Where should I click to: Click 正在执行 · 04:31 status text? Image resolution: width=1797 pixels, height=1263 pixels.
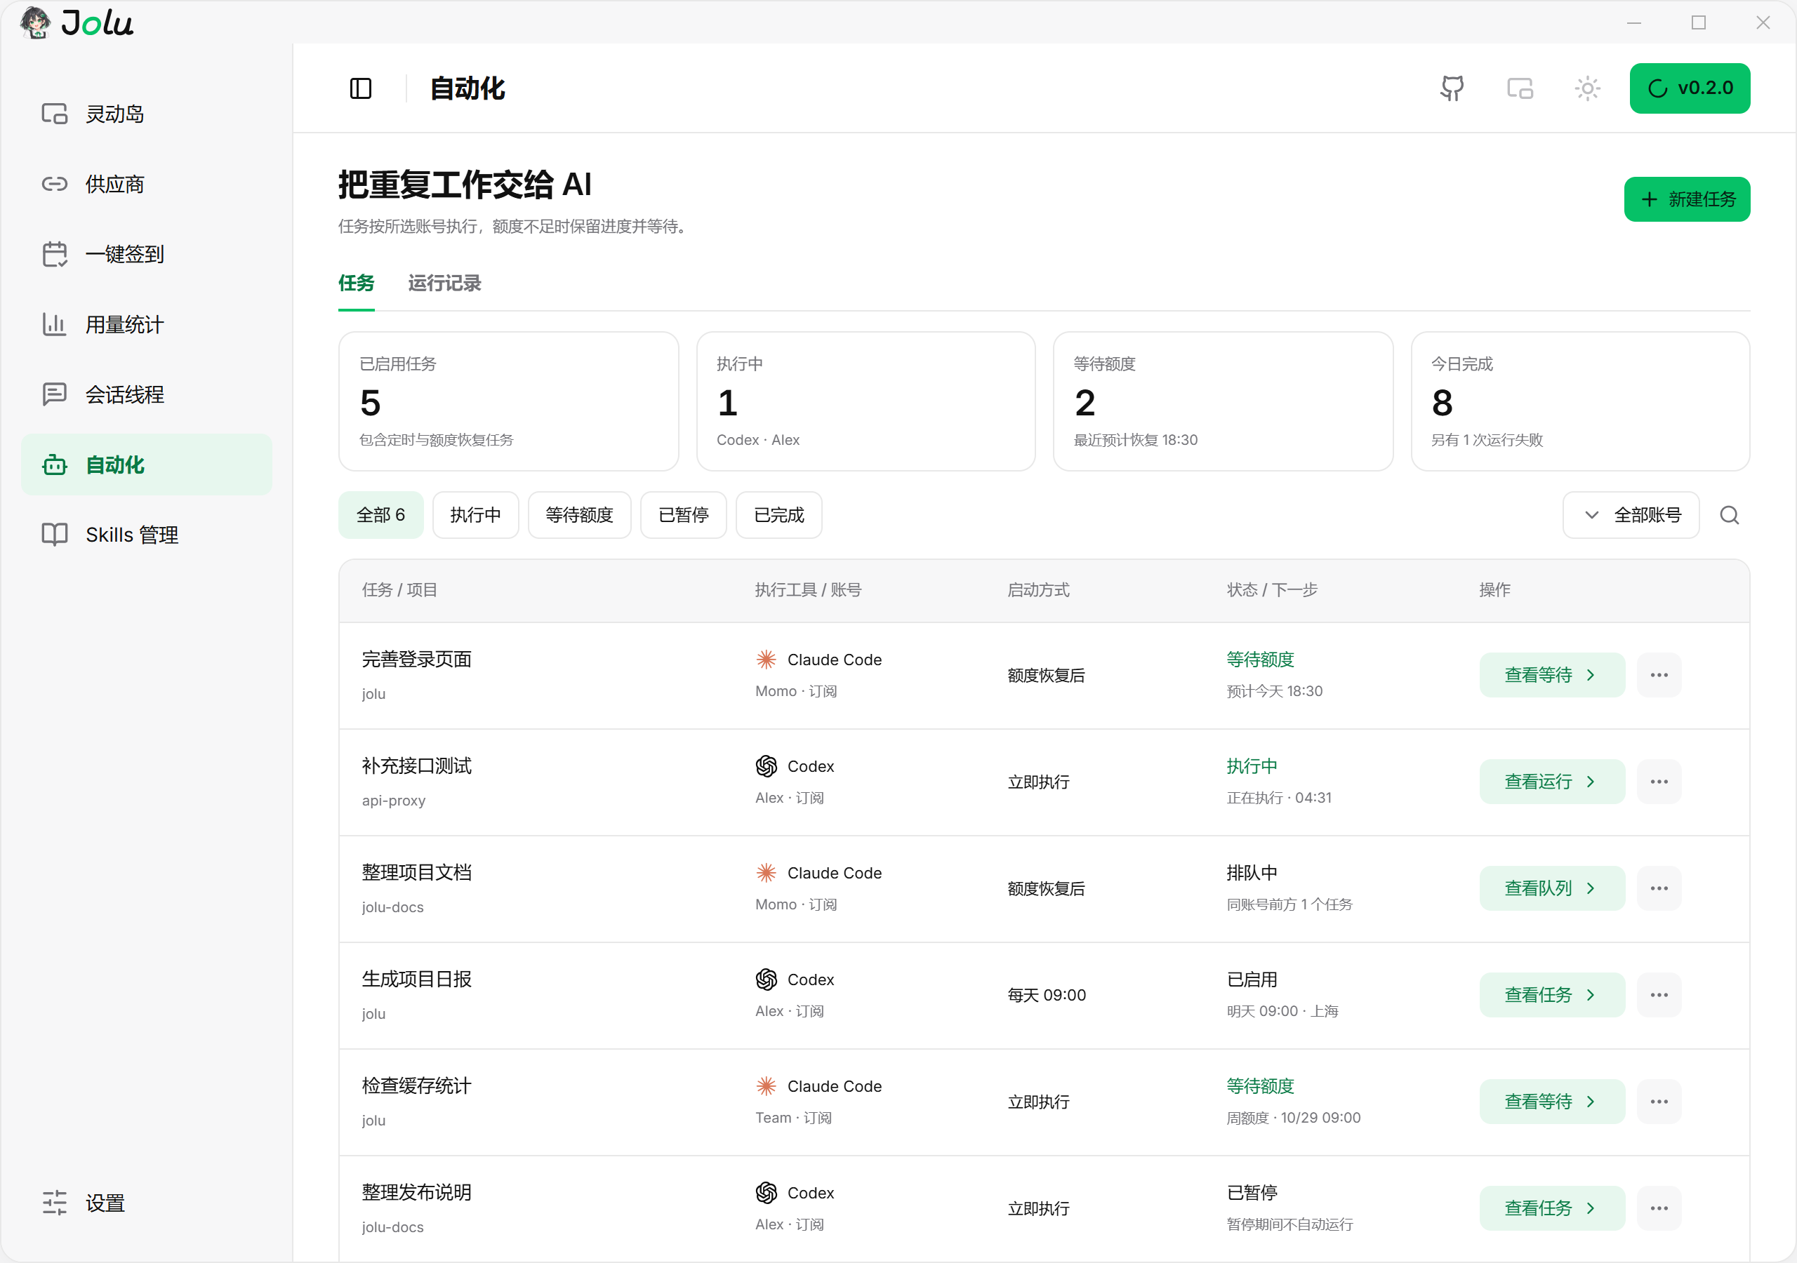click(1279, 797)
